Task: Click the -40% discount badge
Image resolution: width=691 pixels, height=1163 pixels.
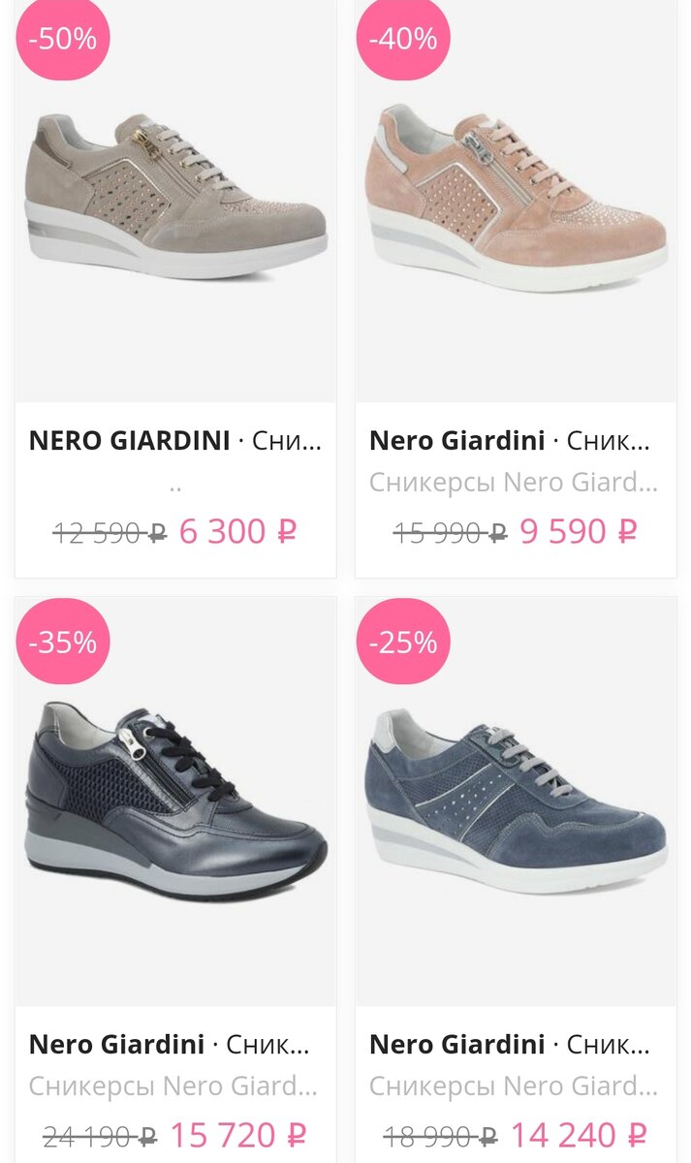Action: point(403,39)
